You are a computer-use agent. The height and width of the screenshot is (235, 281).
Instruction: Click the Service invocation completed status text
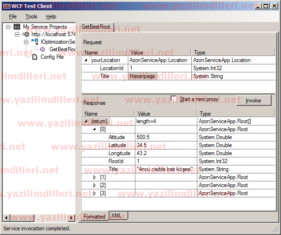point(37,228)
